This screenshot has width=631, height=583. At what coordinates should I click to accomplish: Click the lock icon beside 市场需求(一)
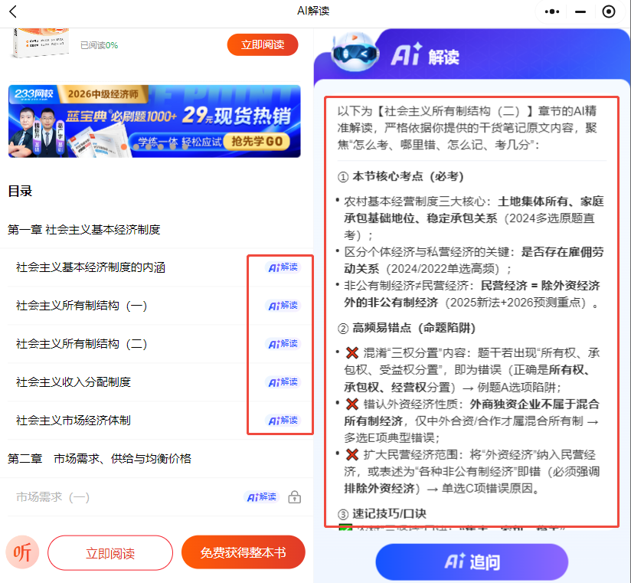tap(294, 498)
